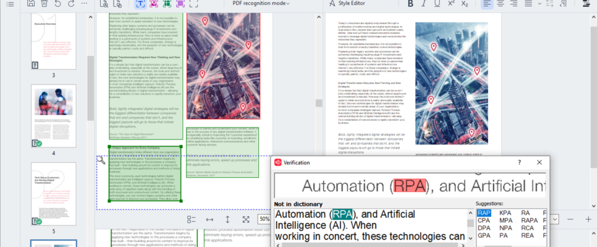Open the 50% zoom level dropdown
Viewport: 598px width, 247px height.
pos(264,220)
